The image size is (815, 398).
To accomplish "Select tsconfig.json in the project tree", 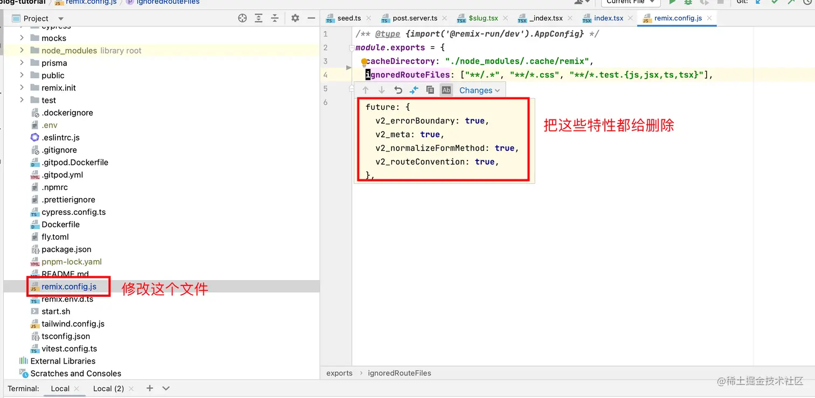I will coord(66,336).
